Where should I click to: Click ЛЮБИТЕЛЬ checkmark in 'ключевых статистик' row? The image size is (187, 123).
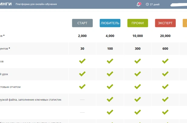(x=110, y=99)
